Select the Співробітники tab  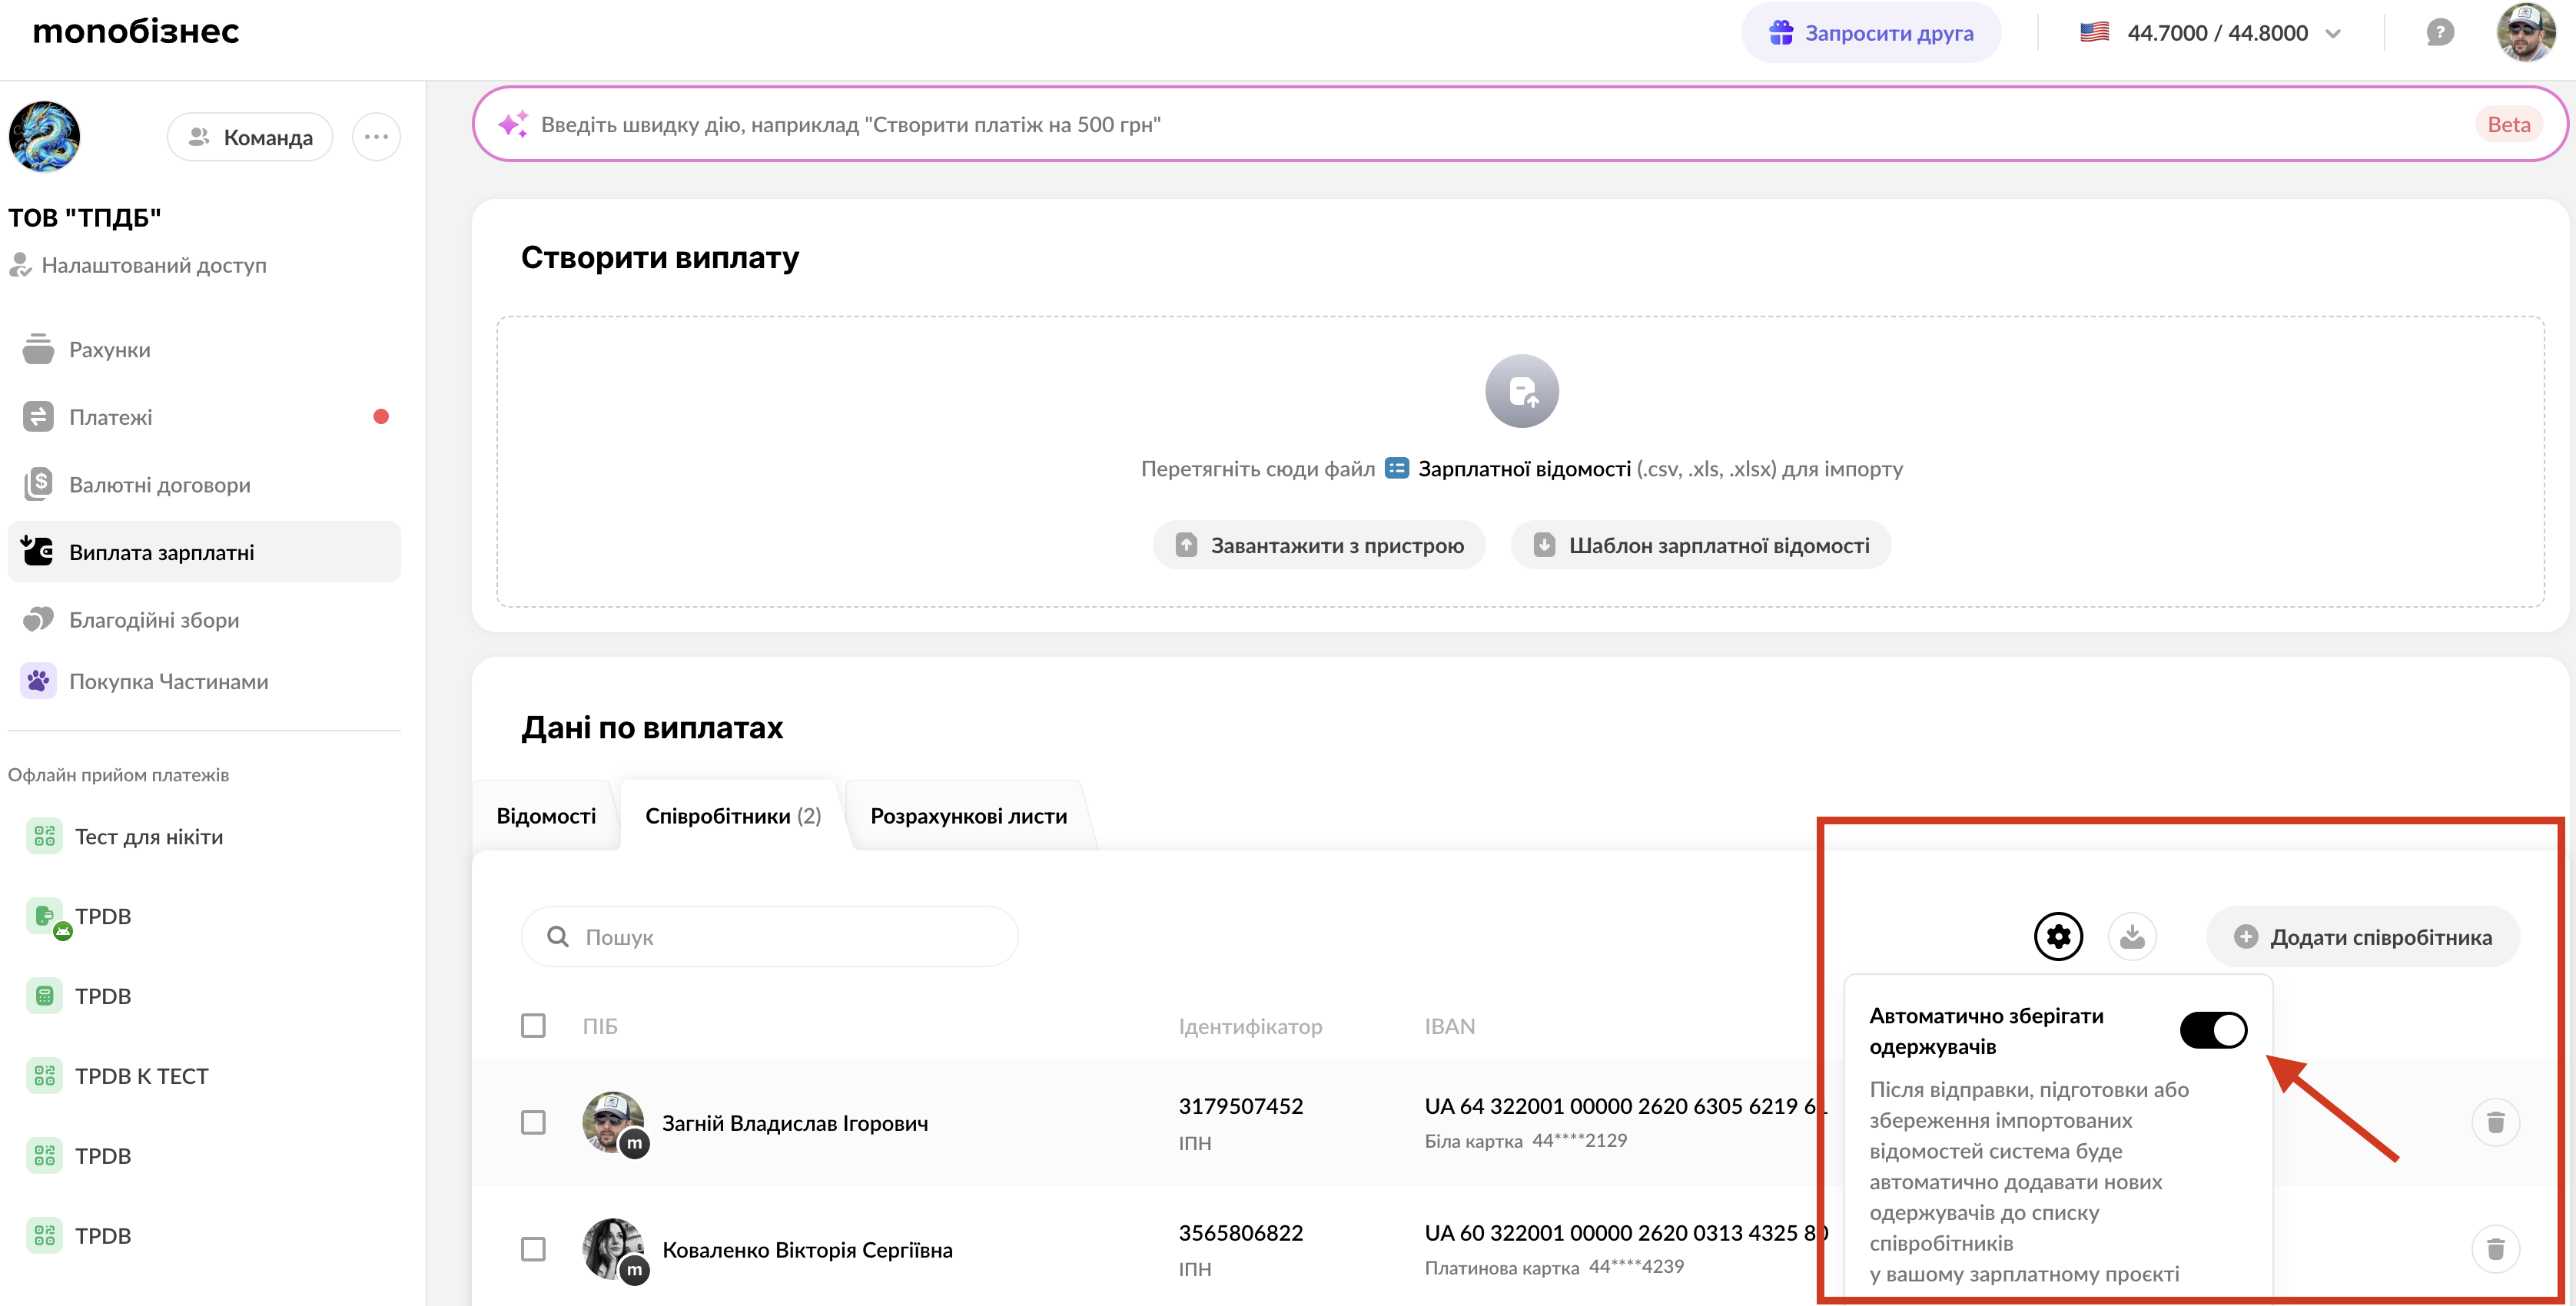point(733,816)
